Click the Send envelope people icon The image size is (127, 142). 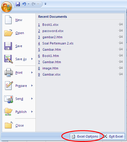tap(9, 99)
